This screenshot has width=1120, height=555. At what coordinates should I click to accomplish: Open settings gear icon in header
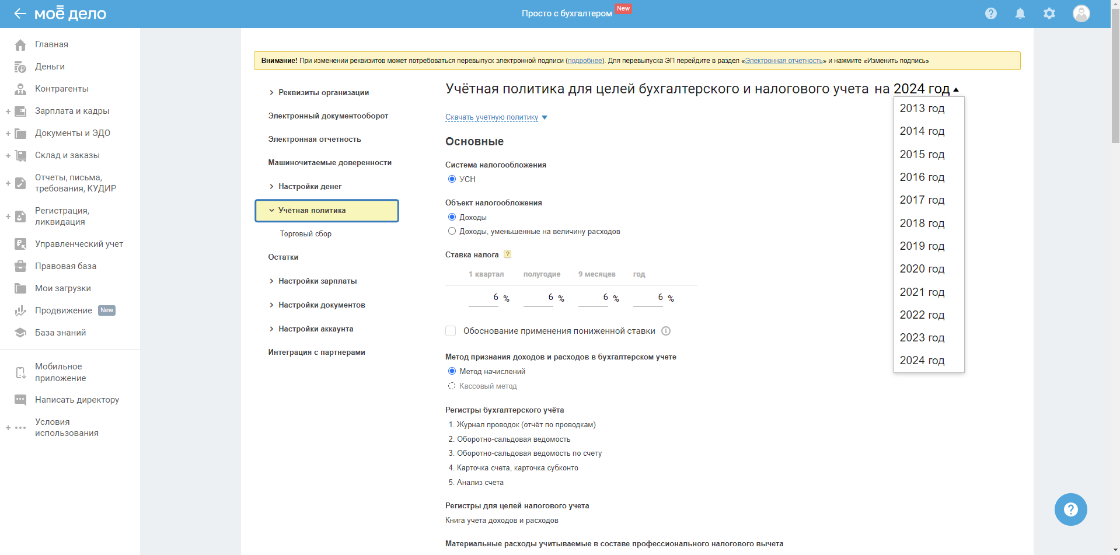coord(1049,13)
